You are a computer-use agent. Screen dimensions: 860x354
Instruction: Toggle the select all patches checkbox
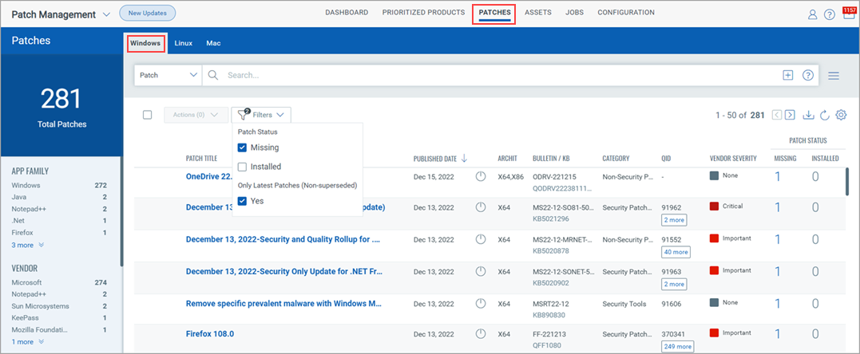pyautogui.click(x=147, y=115)
